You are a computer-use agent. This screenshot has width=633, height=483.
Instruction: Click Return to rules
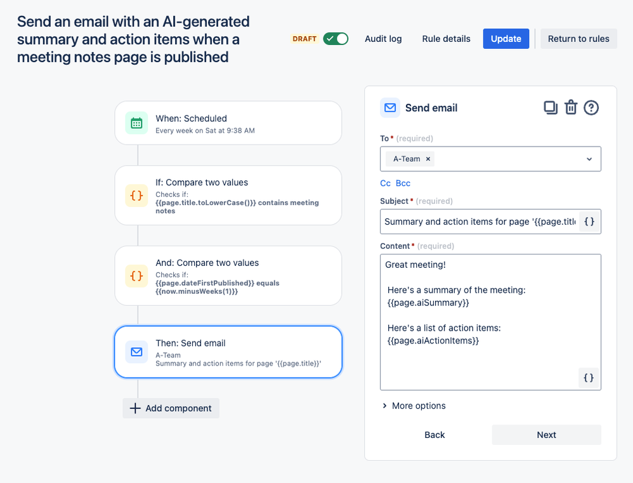pos(578,39)
